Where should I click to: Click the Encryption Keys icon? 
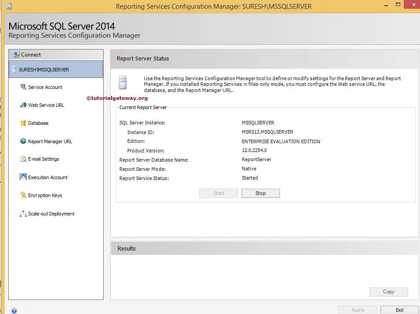pos(23,195)
